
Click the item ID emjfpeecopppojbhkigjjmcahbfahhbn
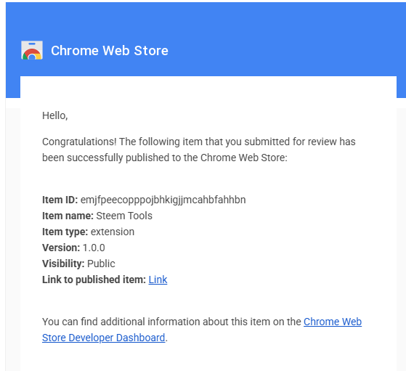coord(163,200)
